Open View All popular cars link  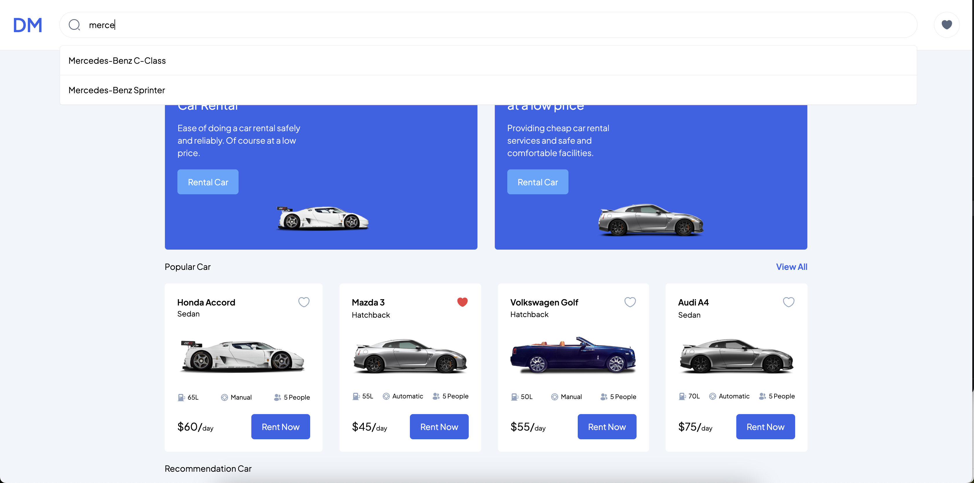pyautogui.click(x=791, y=267)
